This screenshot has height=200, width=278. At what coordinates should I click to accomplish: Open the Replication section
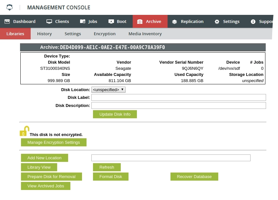click(188, 21)
